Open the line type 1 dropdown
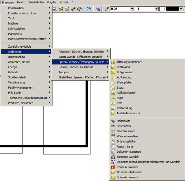185x181 pixels. tap(156, 9)
